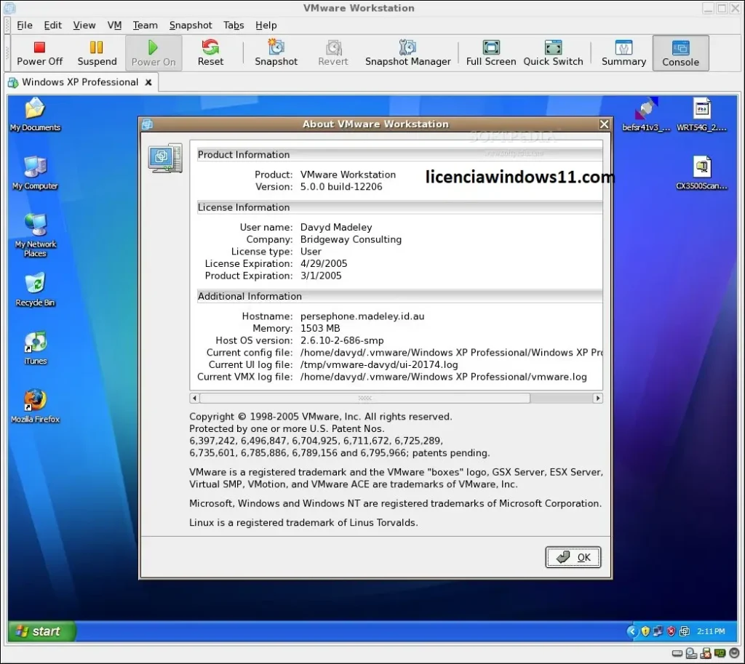Take a Snapshot using the toolbar

coord(276,53)
